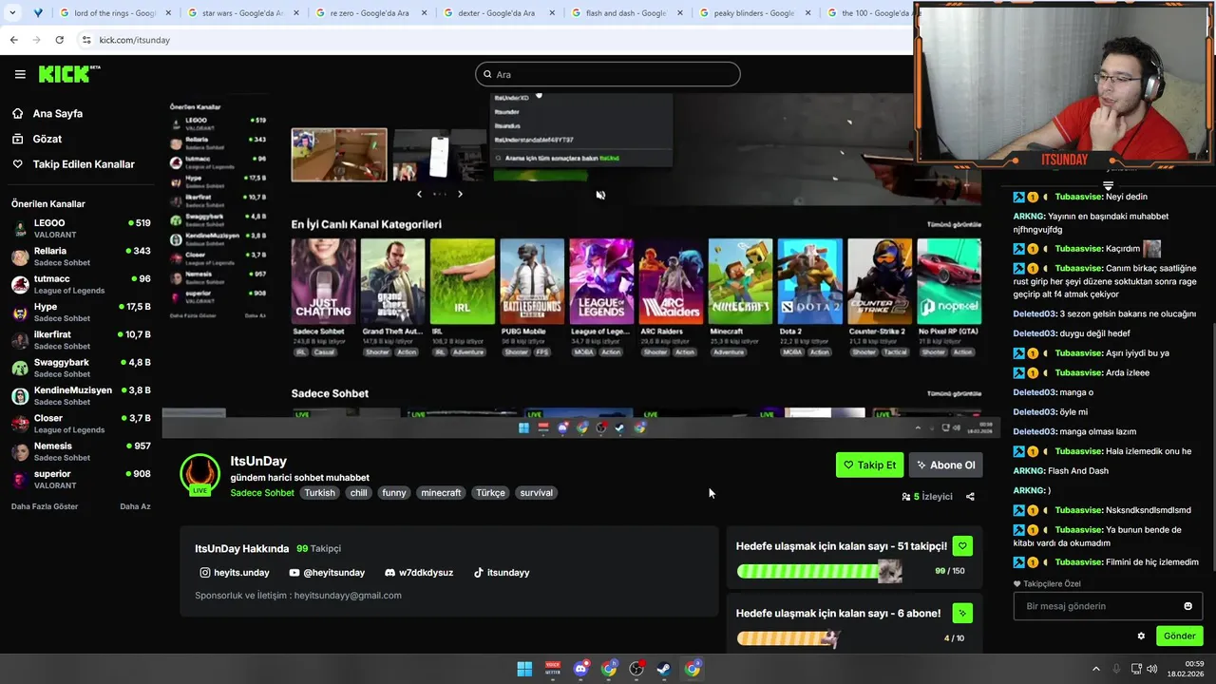Select the minecraft tag
This screenshot has height=684, width=1216.
441,493
